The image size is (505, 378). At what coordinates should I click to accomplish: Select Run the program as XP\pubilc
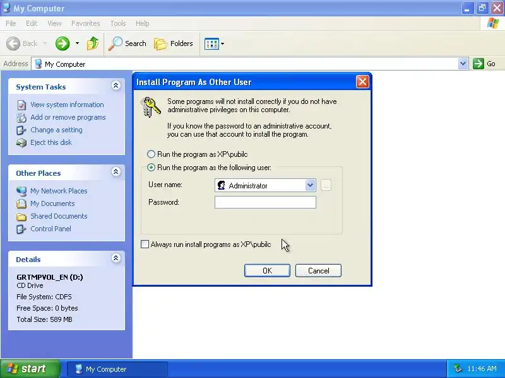tap(151, 154)
